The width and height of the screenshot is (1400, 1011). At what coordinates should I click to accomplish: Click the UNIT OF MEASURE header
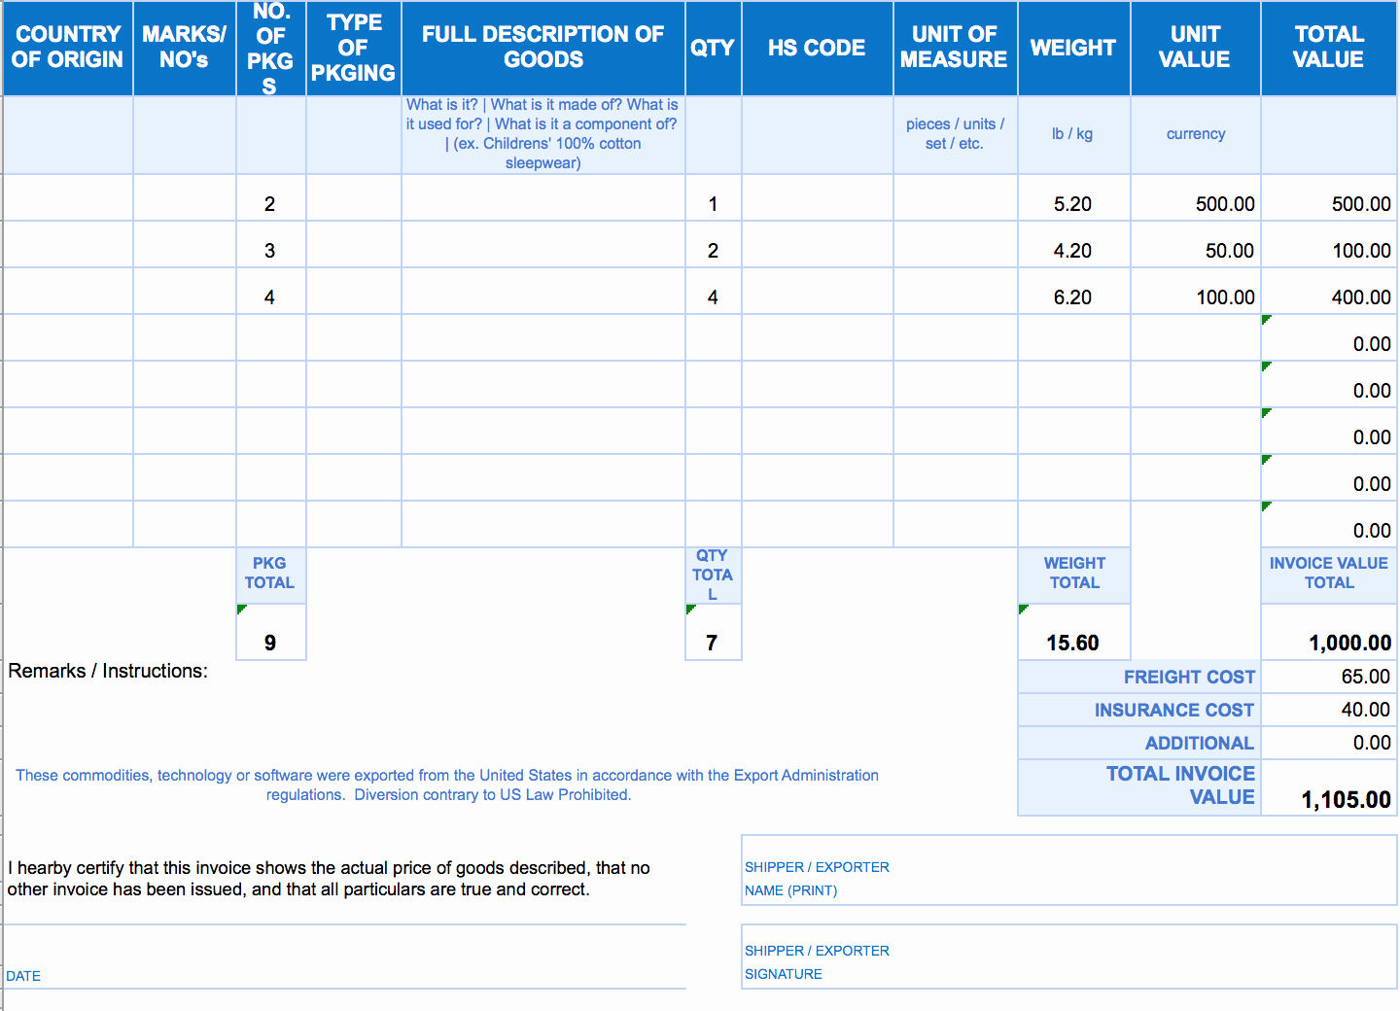(x=956, y=48)
